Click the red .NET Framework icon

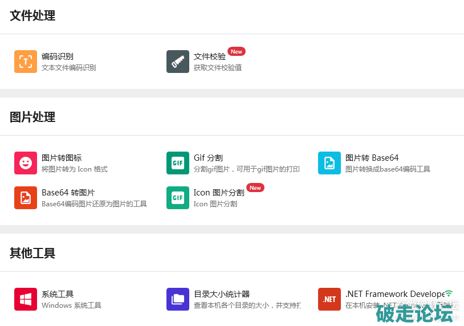(329, 299)
